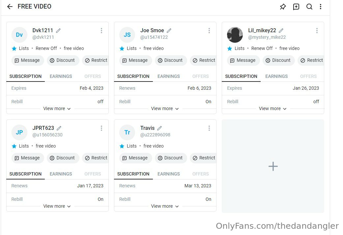Open the three-dot menu on Joe Smoe's card
The image size is (343, 235).
(x=209, y=31)
